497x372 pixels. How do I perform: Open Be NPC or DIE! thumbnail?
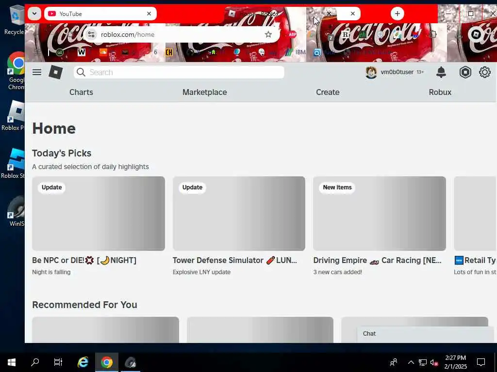click(98, 214)
